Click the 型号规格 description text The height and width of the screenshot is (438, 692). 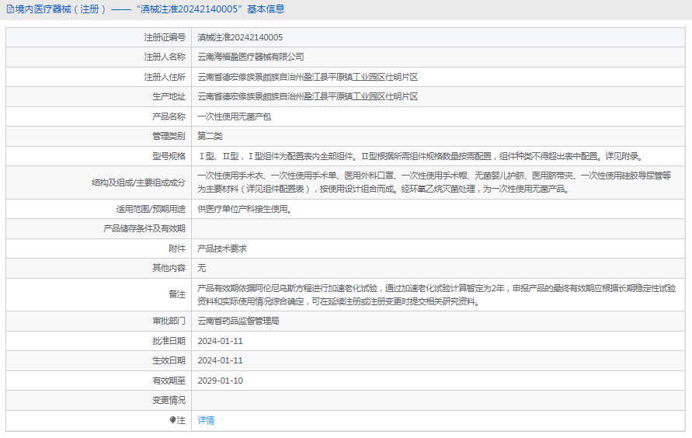(419, 155)
